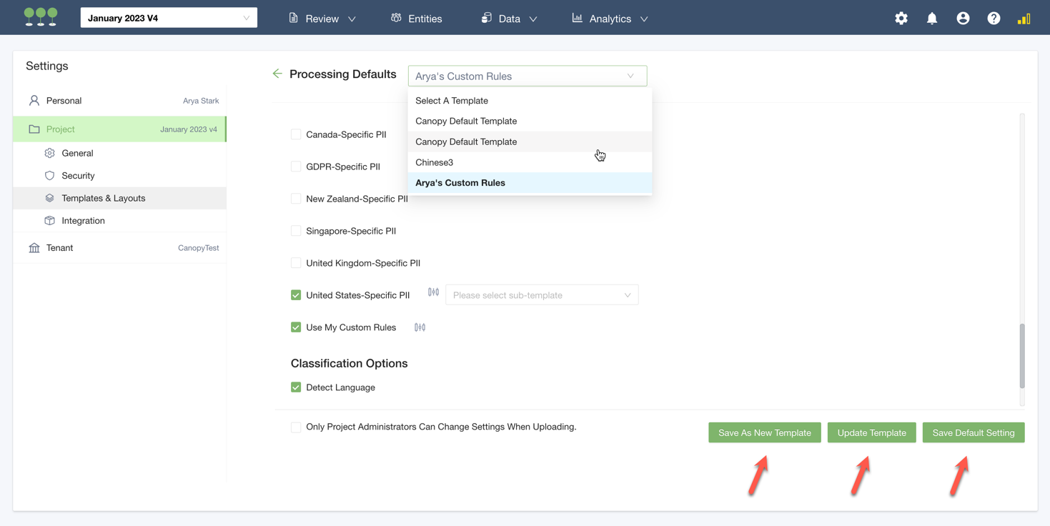Image resolution: width=1050 pixels, height=526 pixels.
Task: Click the Update Template button
Action: (x=871, y=432)
